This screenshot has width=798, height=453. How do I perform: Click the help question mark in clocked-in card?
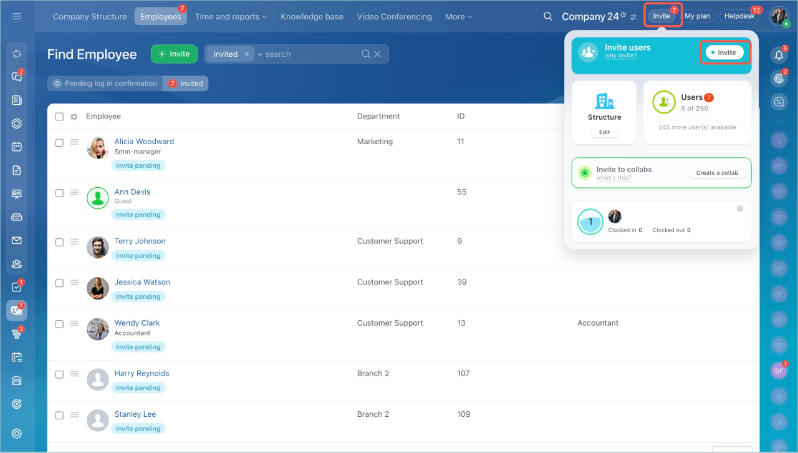coord(740,208)
